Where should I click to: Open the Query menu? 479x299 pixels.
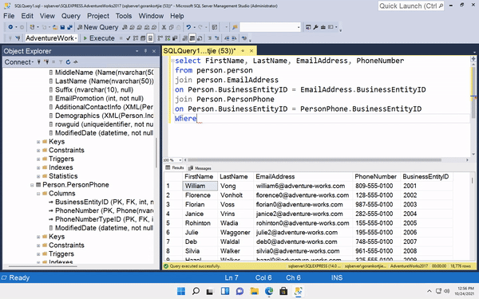click(70, 16)
